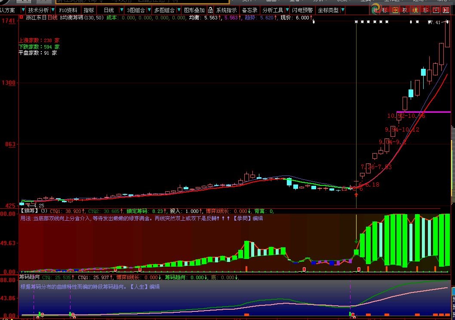455x320 pixels.
Task: Open the 闪电预警 alert button
Action: (x=302, y=10)
